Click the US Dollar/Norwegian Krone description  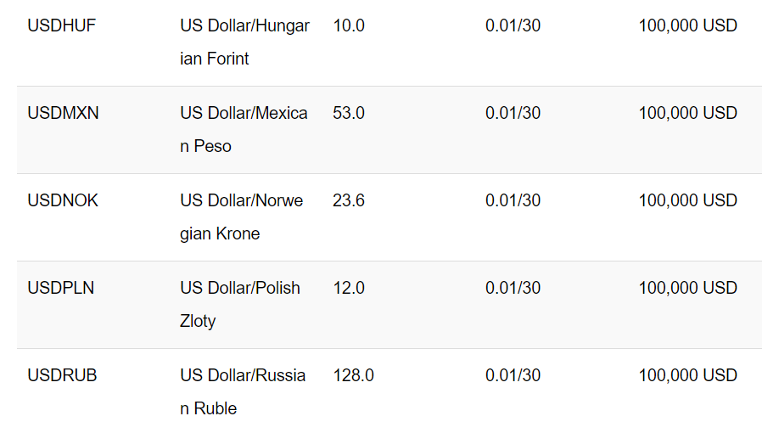tap(242, 217)
